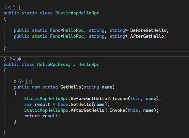The height and width of the screenshot is (138, 189).
Task: Place the cursor at the opening brace of HelloRpcProxy
Action: [x=5, y=70]
